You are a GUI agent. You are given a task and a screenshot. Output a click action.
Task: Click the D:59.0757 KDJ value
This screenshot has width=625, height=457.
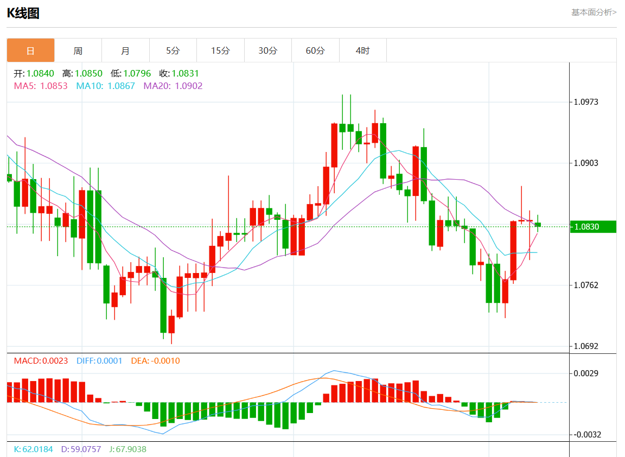click(x=81, y=449)
